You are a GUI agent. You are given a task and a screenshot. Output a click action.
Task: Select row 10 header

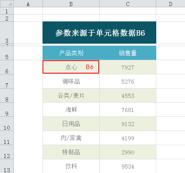pos(7,124)
